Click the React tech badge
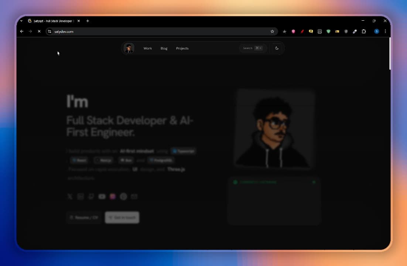 point(79,160)
